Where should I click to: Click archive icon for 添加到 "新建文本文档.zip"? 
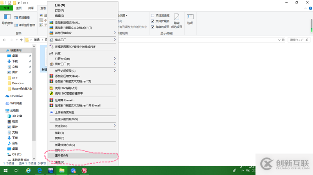(x=51, y=28)
